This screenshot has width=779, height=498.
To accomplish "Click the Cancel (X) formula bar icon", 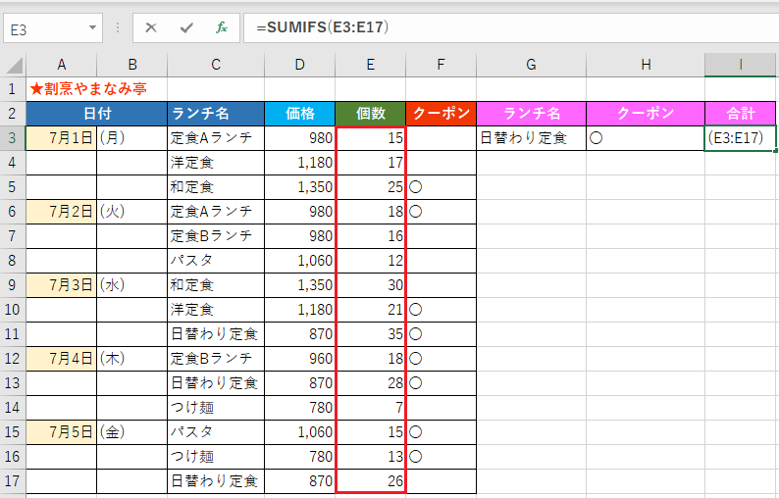I will [x=151, y=27].
